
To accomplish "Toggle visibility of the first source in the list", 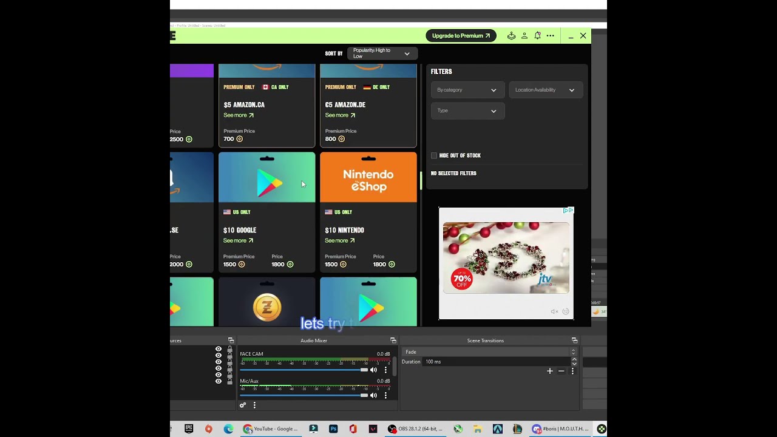I will 219,349.
